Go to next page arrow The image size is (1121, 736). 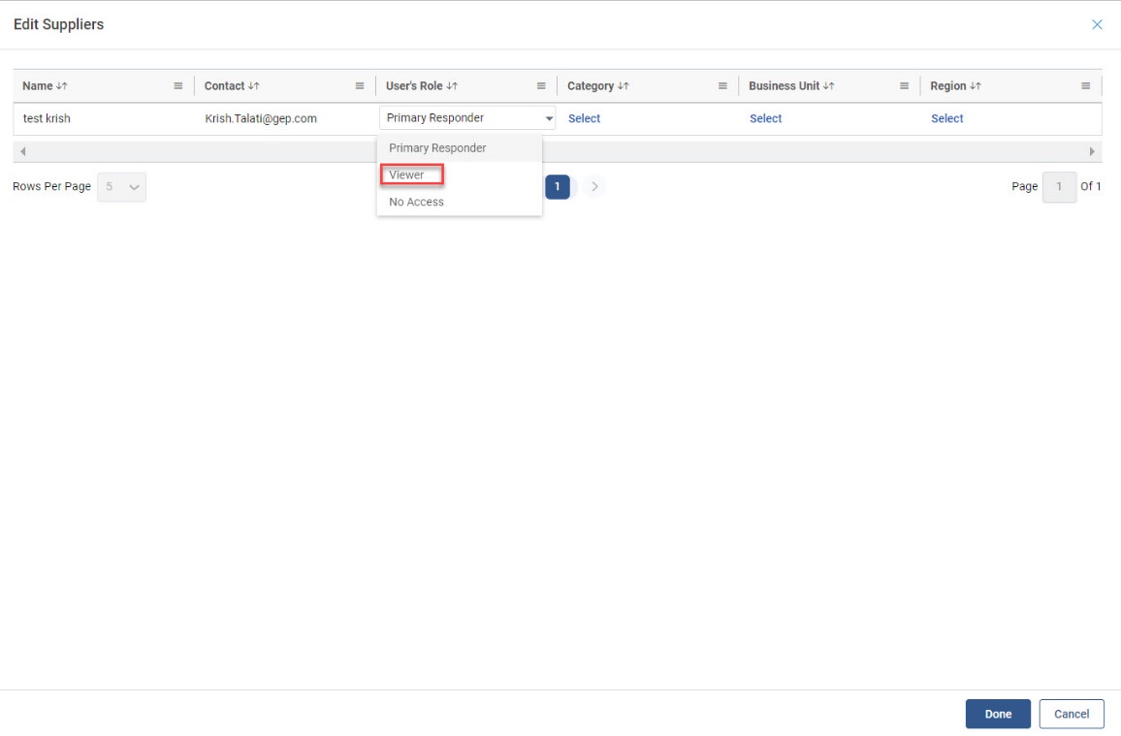pyautogui.click(x=594, y=186)
